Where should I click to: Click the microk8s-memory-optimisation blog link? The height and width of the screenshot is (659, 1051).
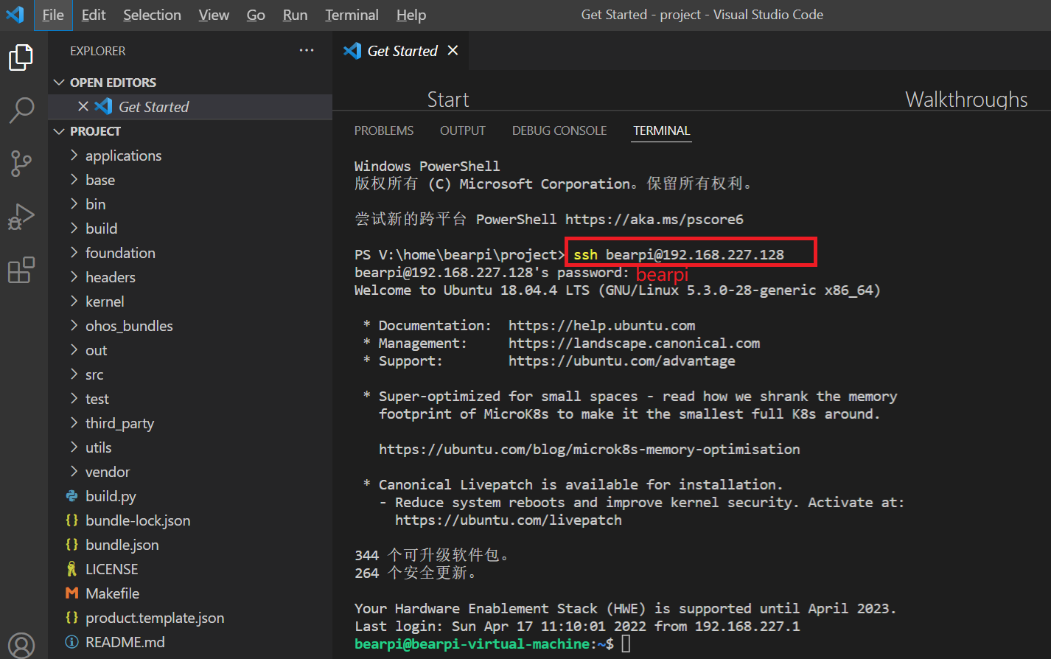point(590,449)
